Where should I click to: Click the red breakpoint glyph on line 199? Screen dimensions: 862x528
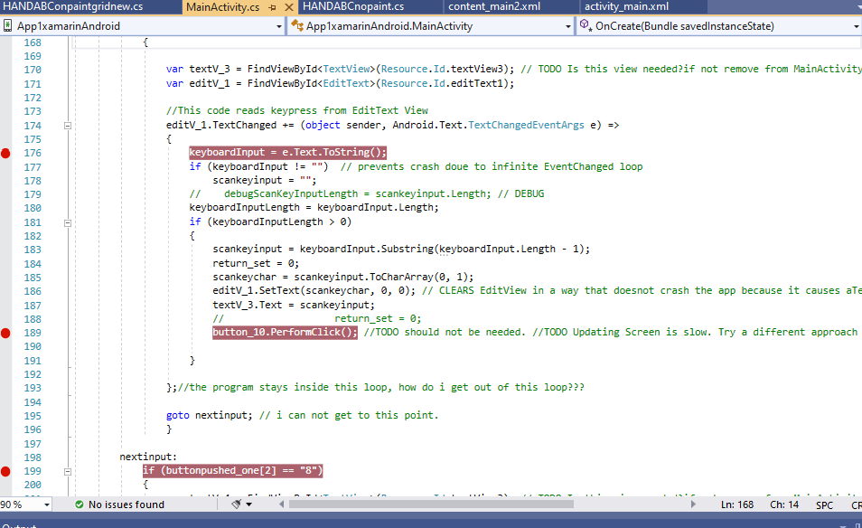[x=5, y=470]
